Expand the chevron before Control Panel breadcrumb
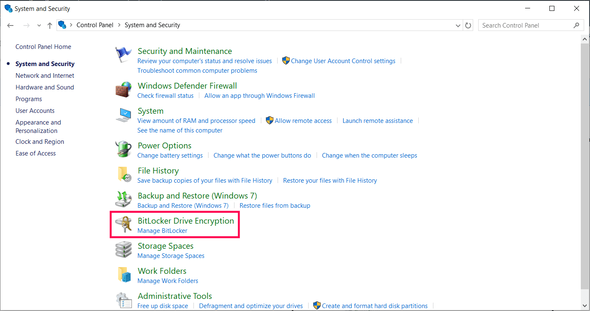Viewport: 590px width, 311px height. tap(71, 25)
